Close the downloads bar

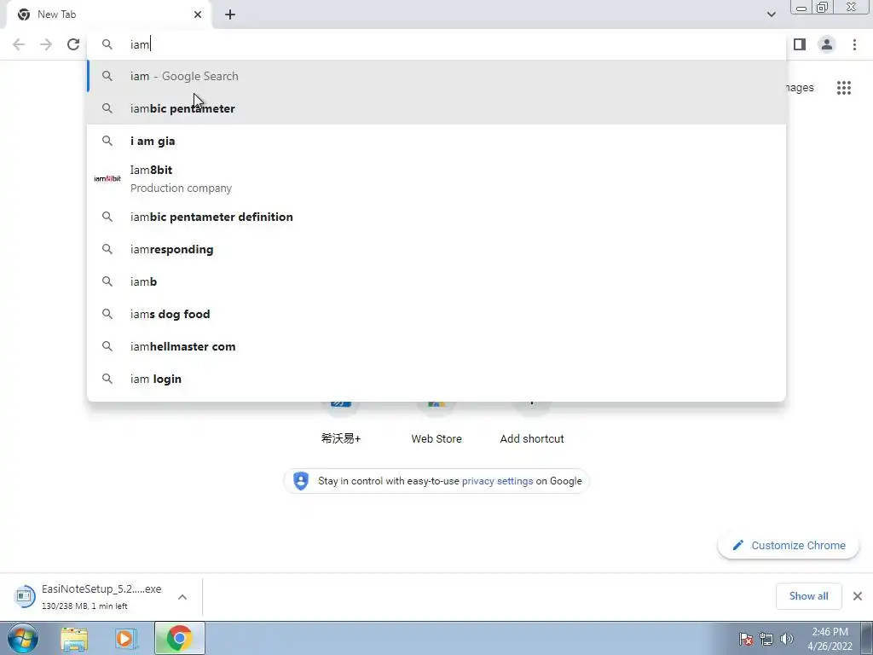point(858,596)
